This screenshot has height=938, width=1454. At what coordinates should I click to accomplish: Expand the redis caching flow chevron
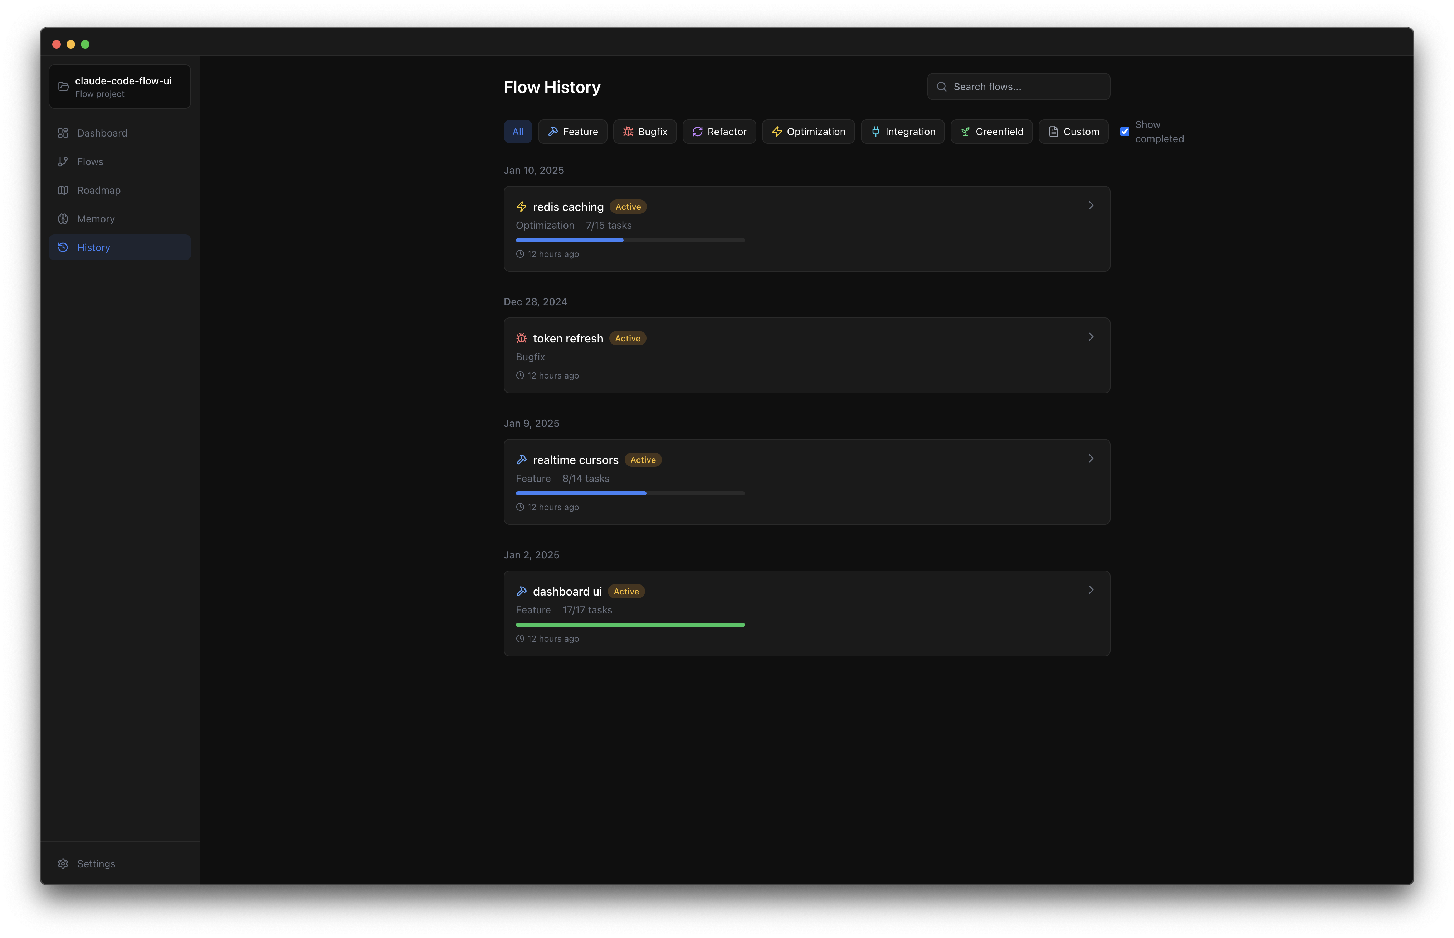pos(1090,205)
